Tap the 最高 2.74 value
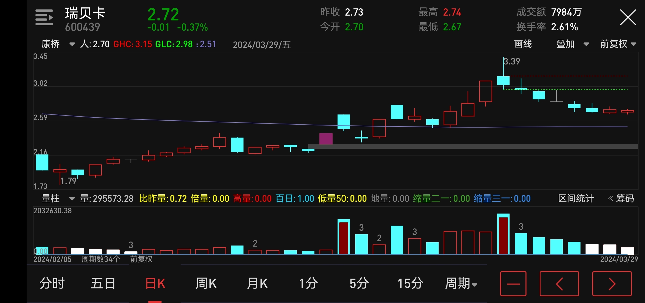 pyautogui.click(x=440, y=12)
